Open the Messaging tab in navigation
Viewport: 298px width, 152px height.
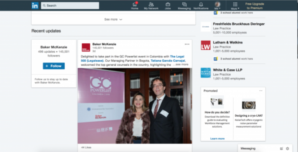point(184,6)
